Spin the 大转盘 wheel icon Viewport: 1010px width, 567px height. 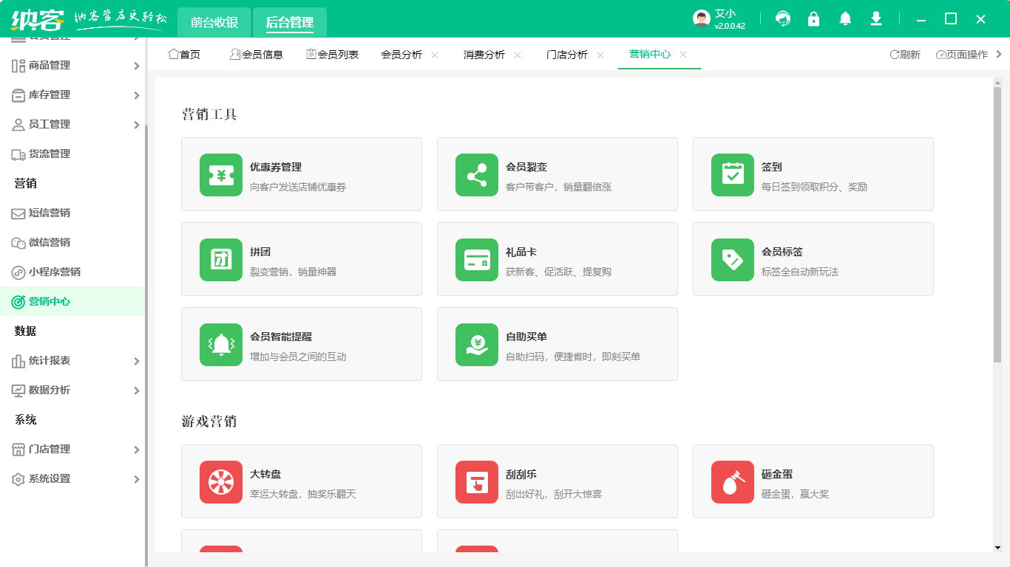[x=220, y=481]
